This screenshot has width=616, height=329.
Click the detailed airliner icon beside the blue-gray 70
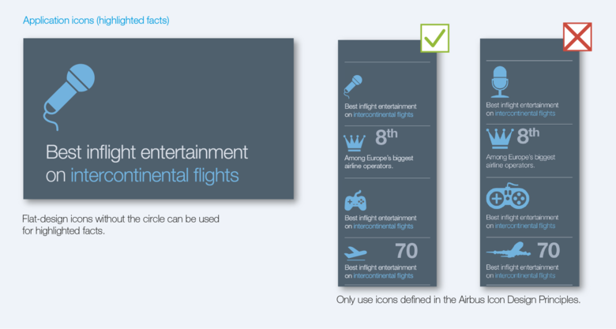pyautogui.click(x=509, y=252)
